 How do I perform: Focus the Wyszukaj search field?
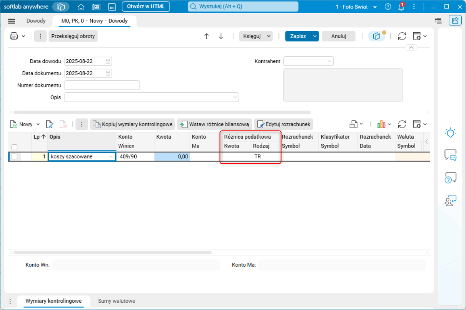point(243,7)
